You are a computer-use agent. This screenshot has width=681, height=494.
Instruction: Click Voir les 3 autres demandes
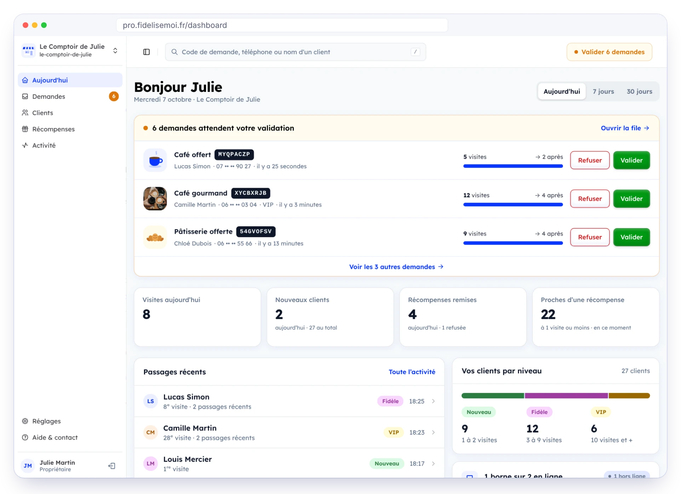[396, 267]
